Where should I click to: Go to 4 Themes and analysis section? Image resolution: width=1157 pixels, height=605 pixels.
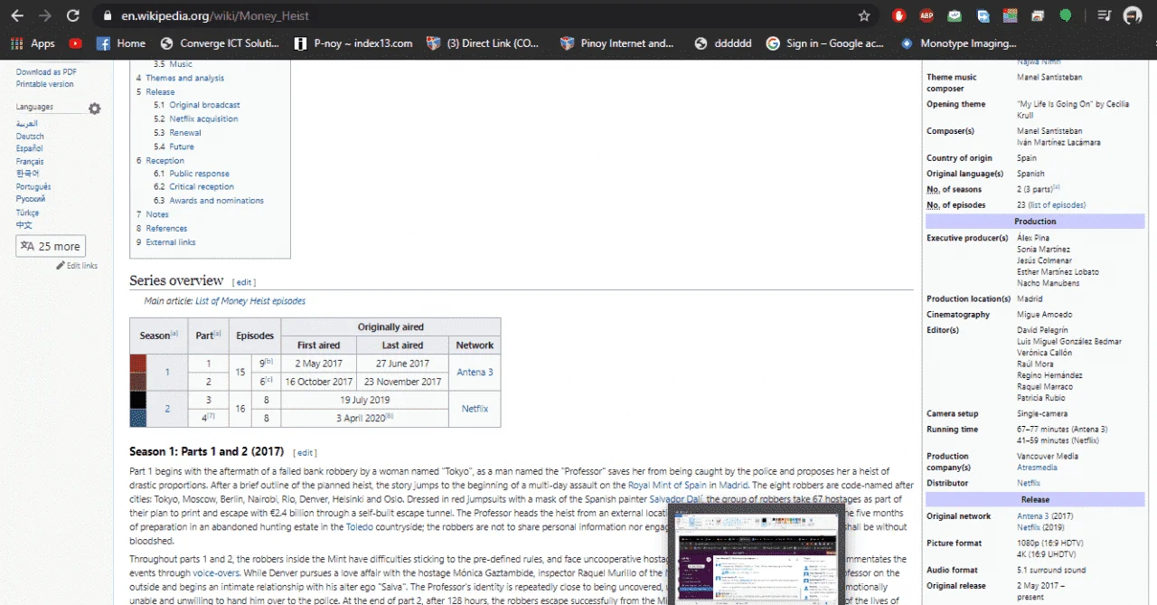[x=180, y=78]
